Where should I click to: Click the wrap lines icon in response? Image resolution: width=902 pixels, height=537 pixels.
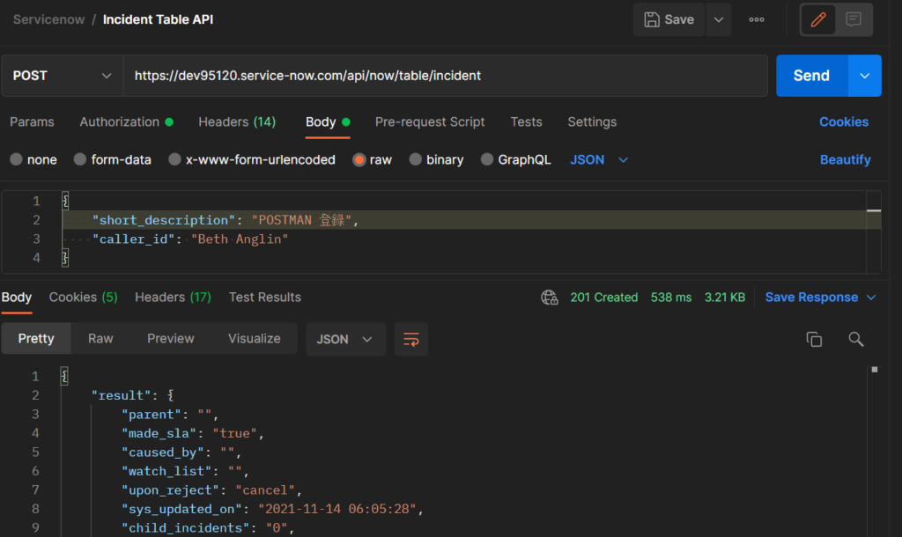click(410, 339)
